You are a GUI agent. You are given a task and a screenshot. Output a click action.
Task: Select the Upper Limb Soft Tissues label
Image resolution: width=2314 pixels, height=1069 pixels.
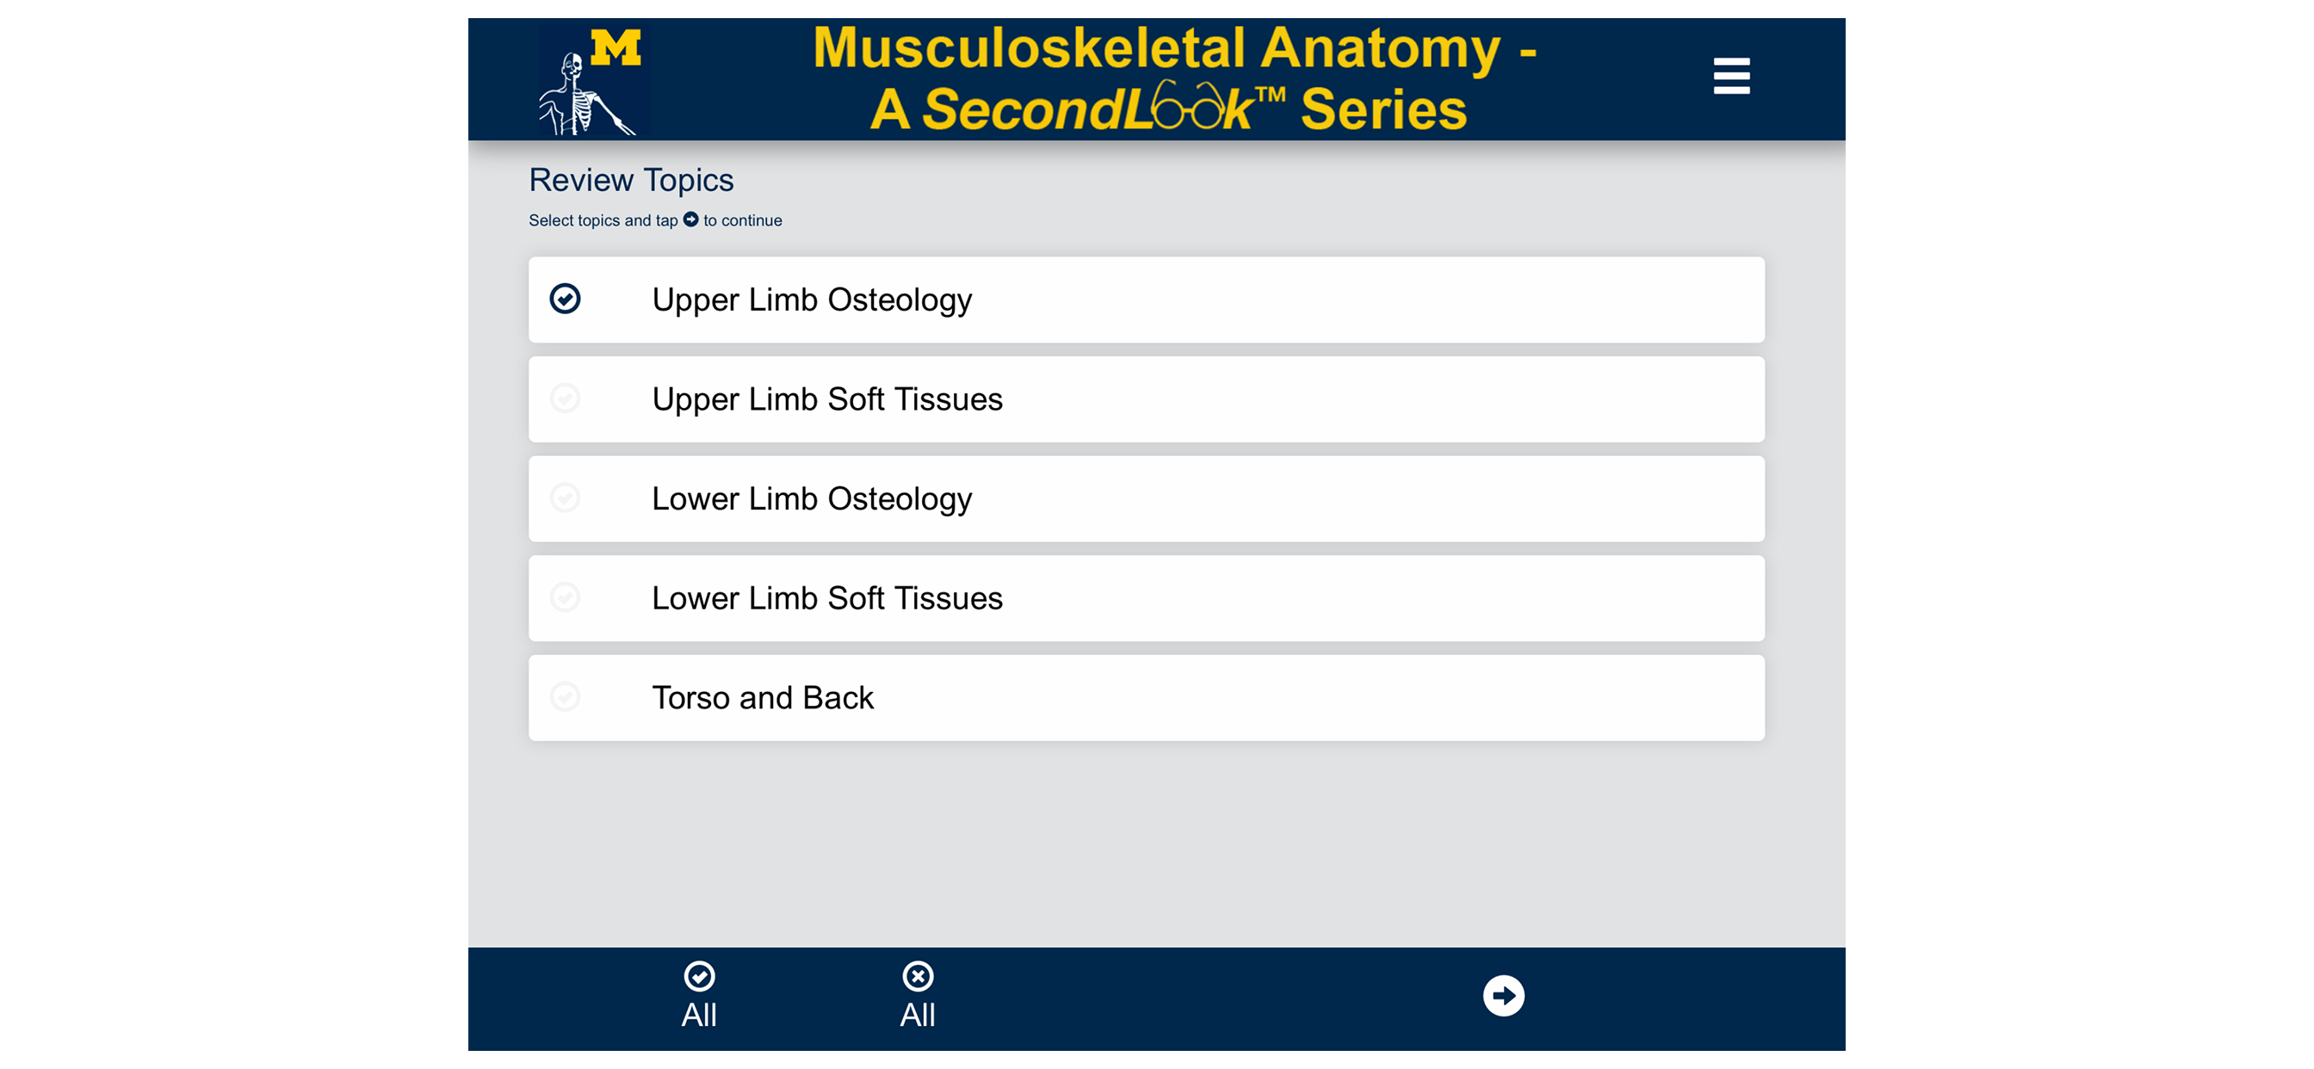click(x=826, y=399)
